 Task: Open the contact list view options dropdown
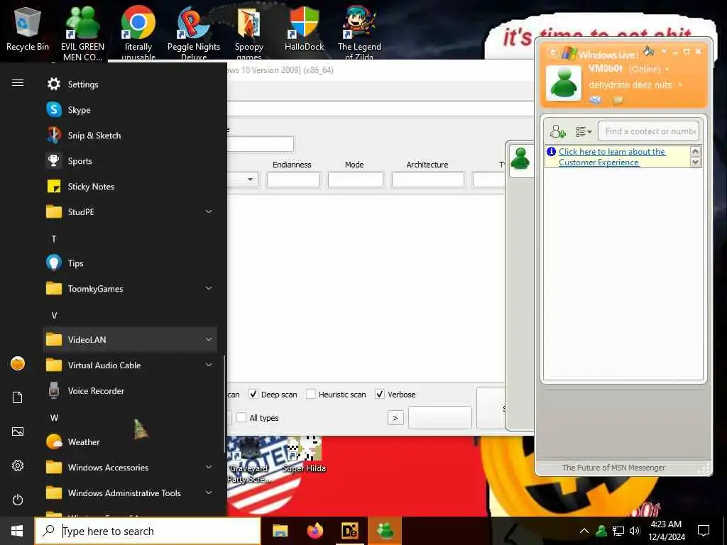pyautogui.click(x=584, y=132)
